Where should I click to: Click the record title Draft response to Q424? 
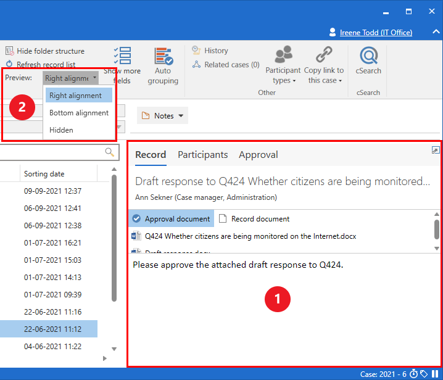pos(283,181)
